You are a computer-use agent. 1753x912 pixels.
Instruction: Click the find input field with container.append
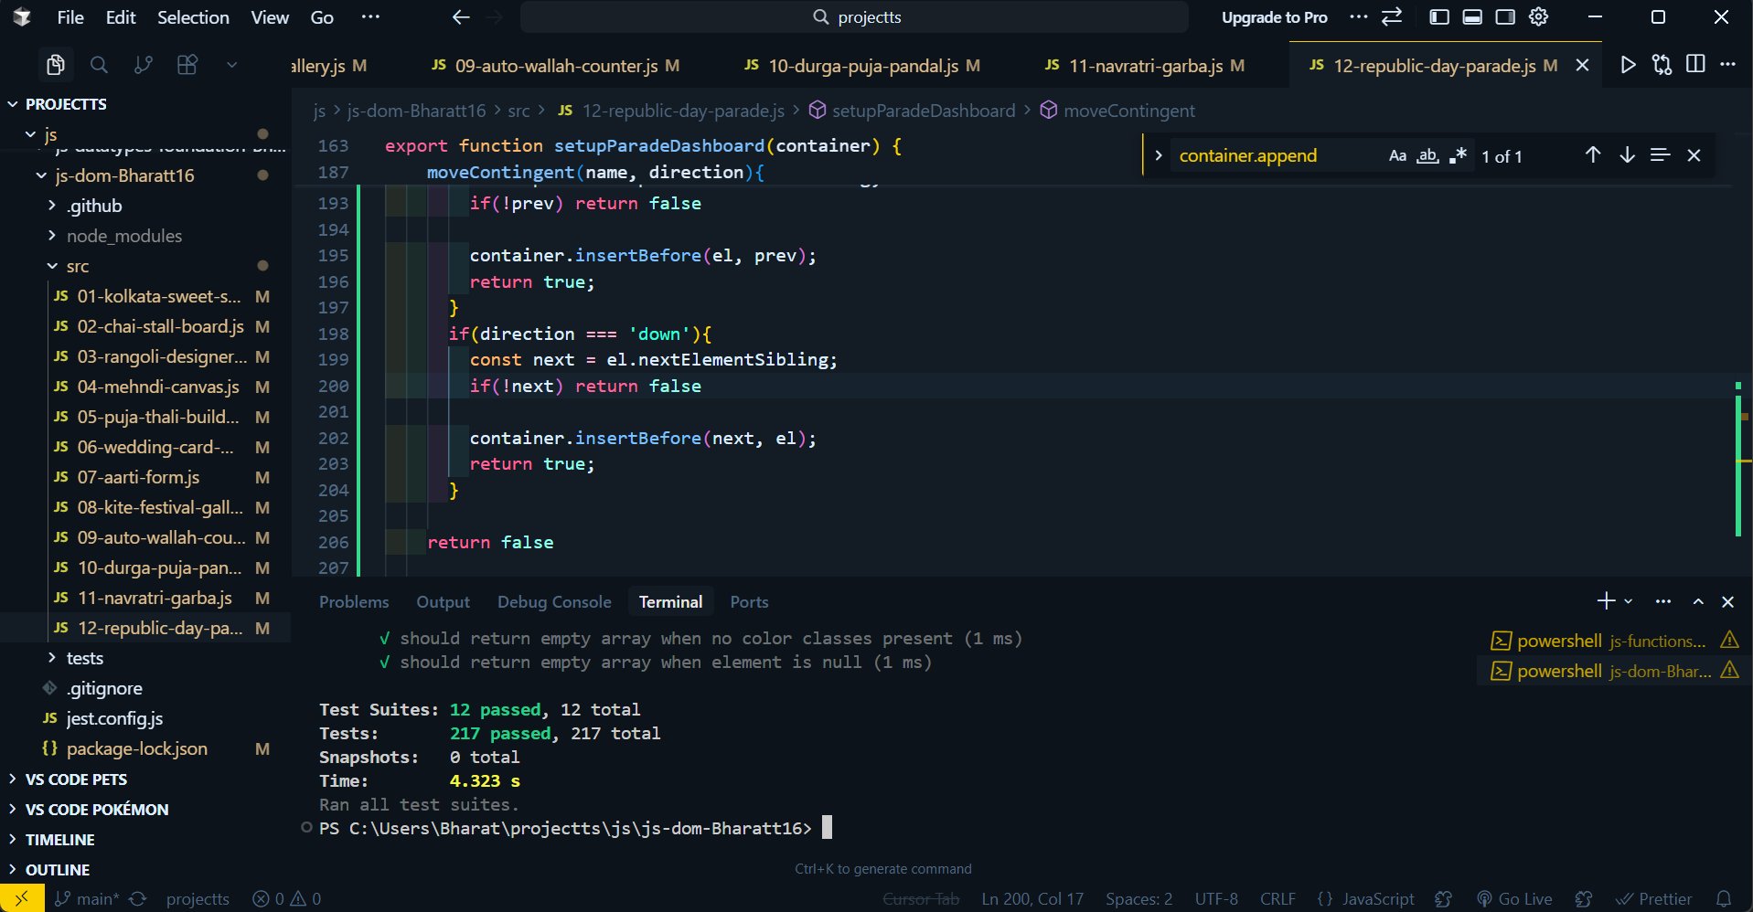pos(1276,156)
